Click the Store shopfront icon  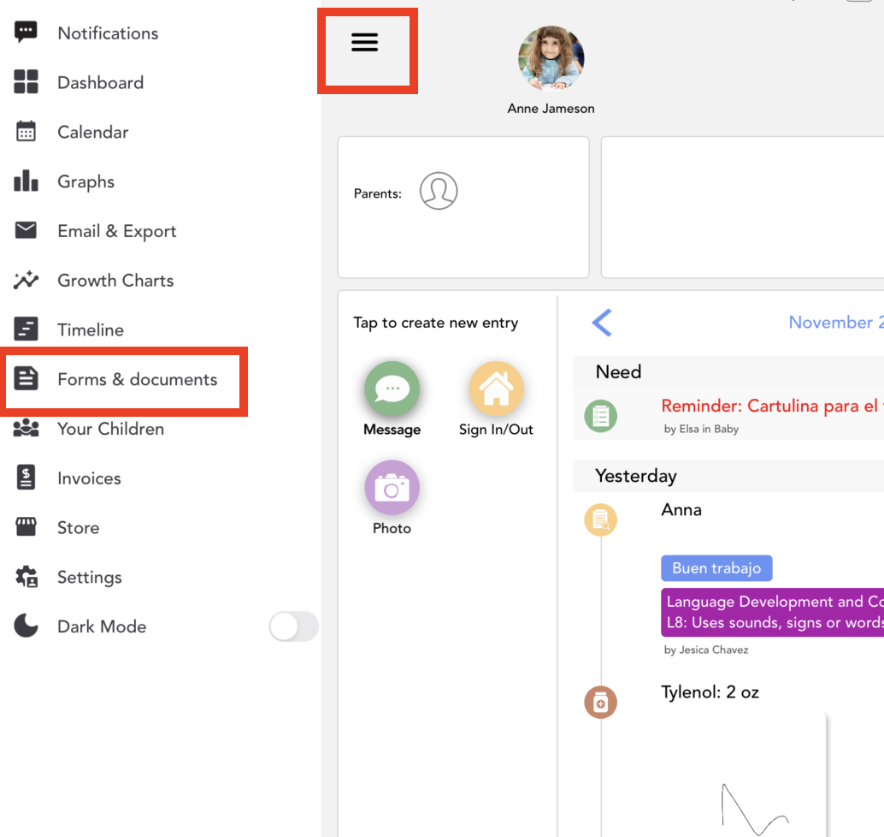[26, 527]
